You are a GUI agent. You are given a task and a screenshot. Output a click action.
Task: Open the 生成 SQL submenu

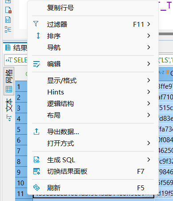(93, 160)
